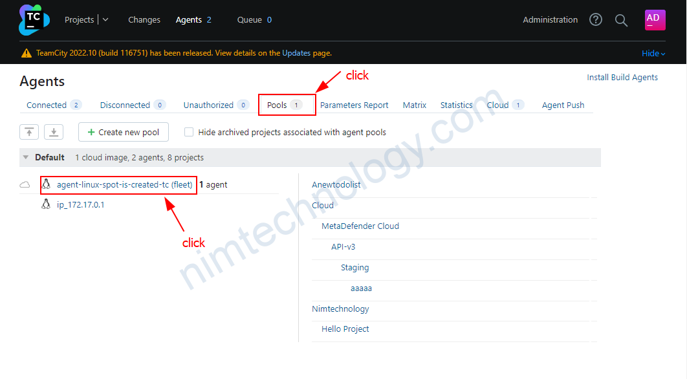Toggle Hide archived projects checkbox
Viewport: 687px width, 379px height.
(x=189, y=132)
